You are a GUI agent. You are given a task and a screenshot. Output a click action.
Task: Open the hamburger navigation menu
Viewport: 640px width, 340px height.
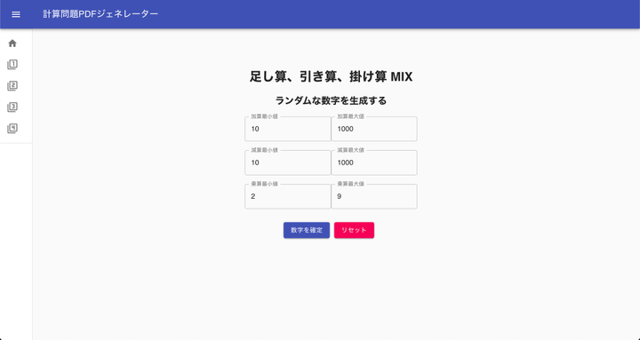tap(16, 14)
